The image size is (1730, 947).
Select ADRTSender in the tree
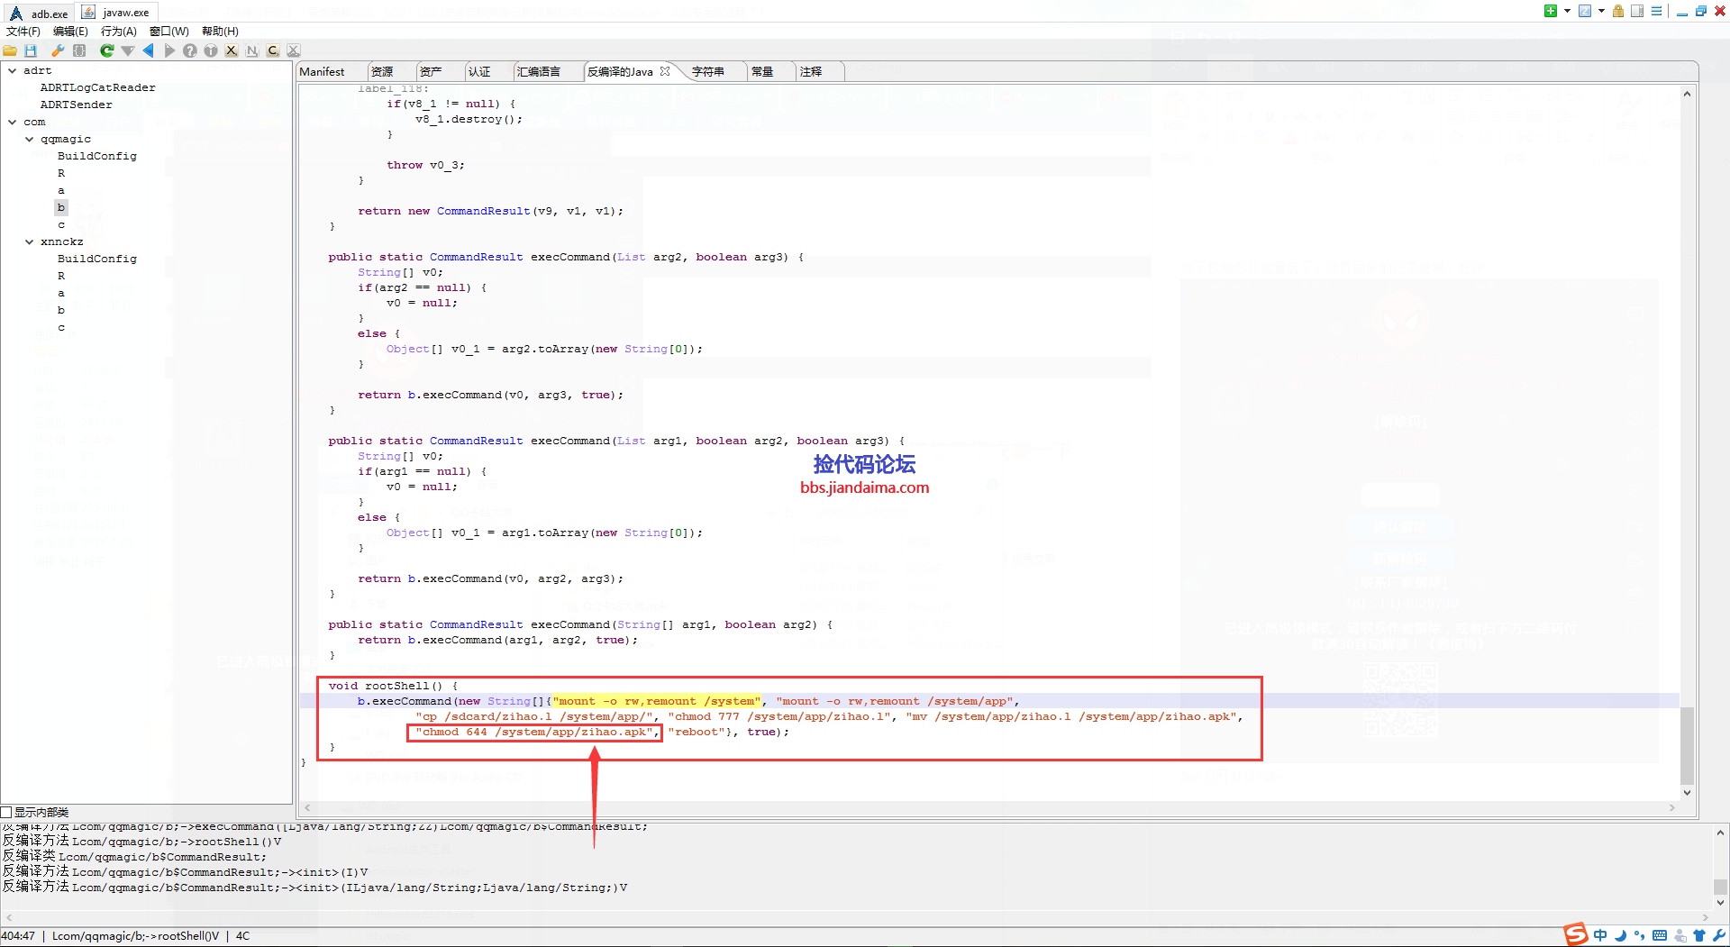76,105
